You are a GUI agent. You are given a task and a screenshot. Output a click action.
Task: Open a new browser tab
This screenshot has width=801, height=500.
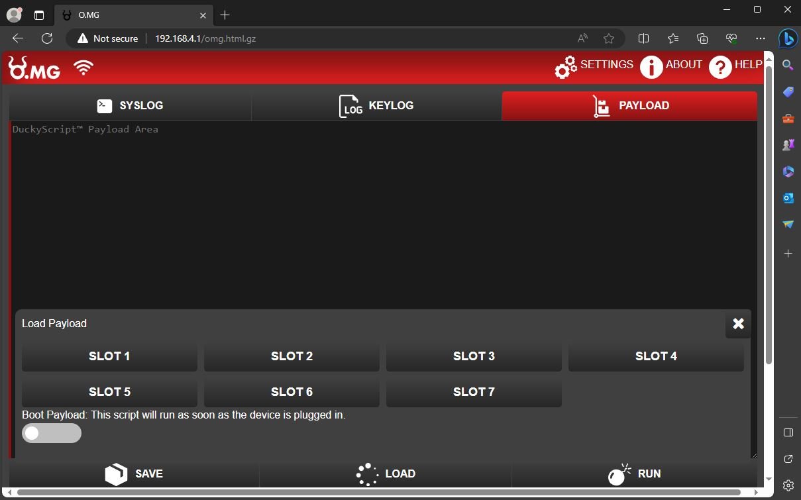225,15
